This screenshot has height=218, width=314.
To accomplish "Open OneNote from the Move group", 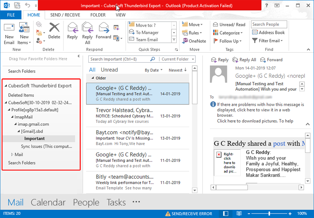I will pos(194,41).
